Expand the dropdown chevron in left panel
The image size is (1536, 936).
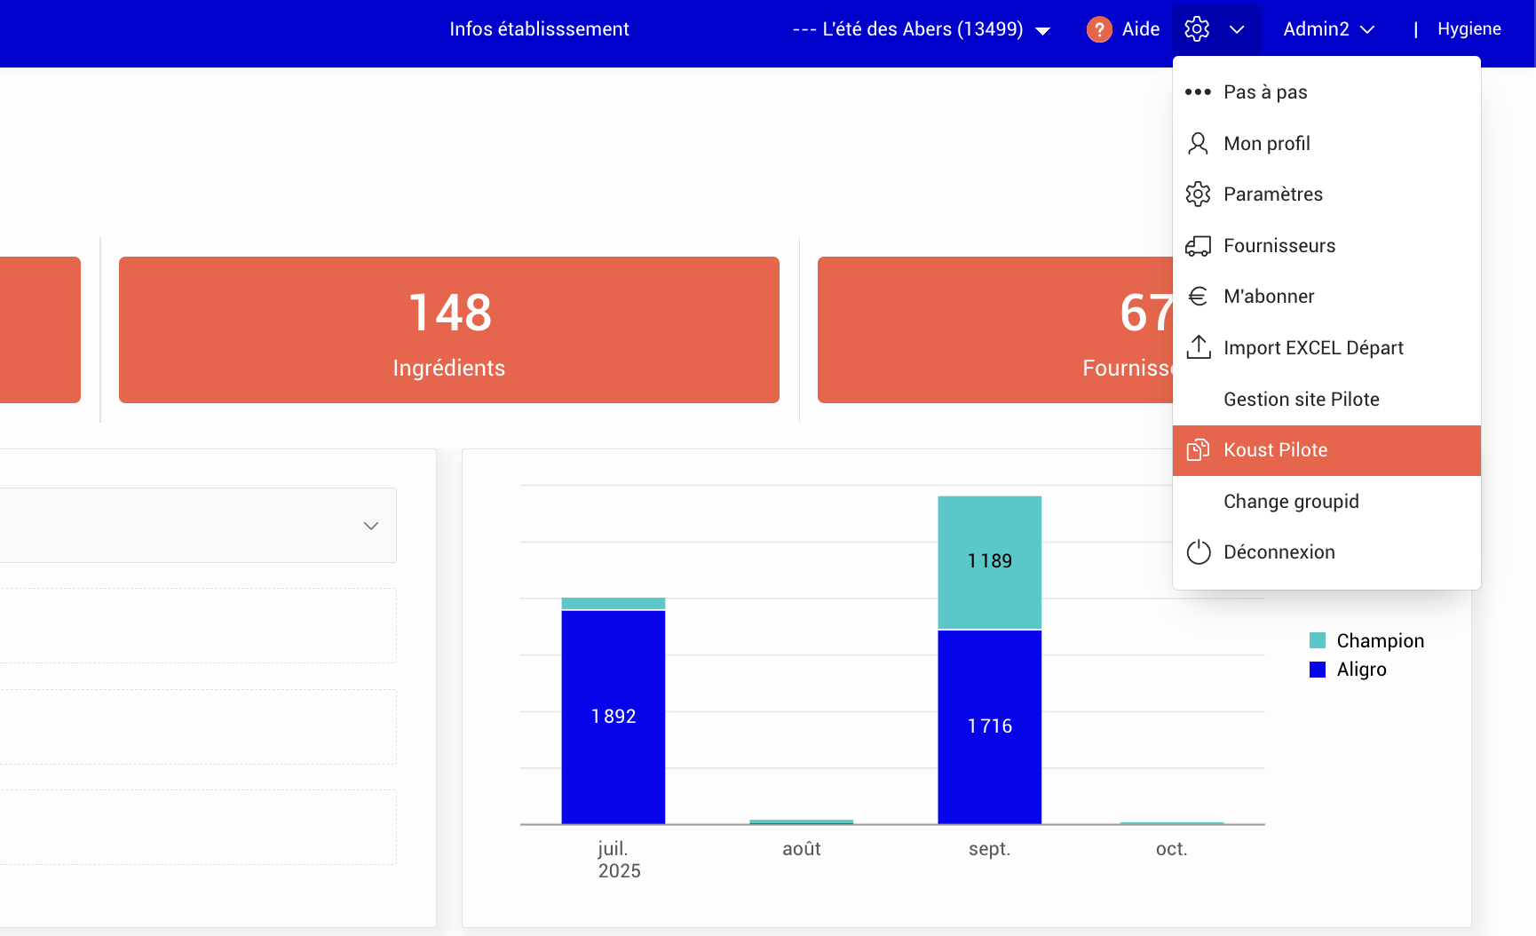coord(371,526)
